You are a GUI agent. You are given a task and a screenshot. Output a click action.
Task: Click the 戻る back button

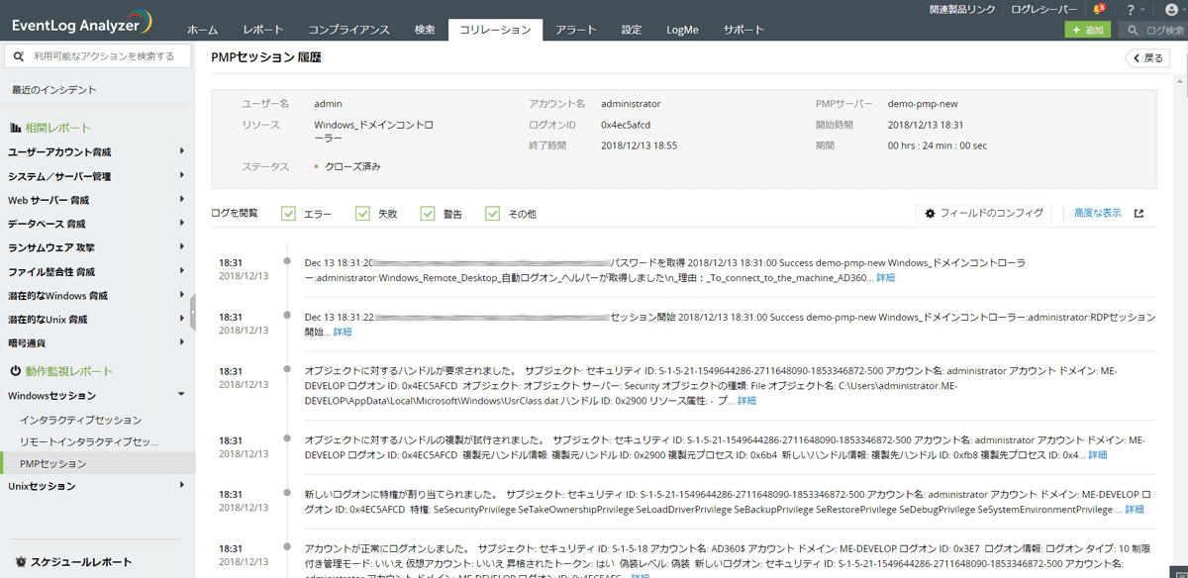click(1147, 58)
